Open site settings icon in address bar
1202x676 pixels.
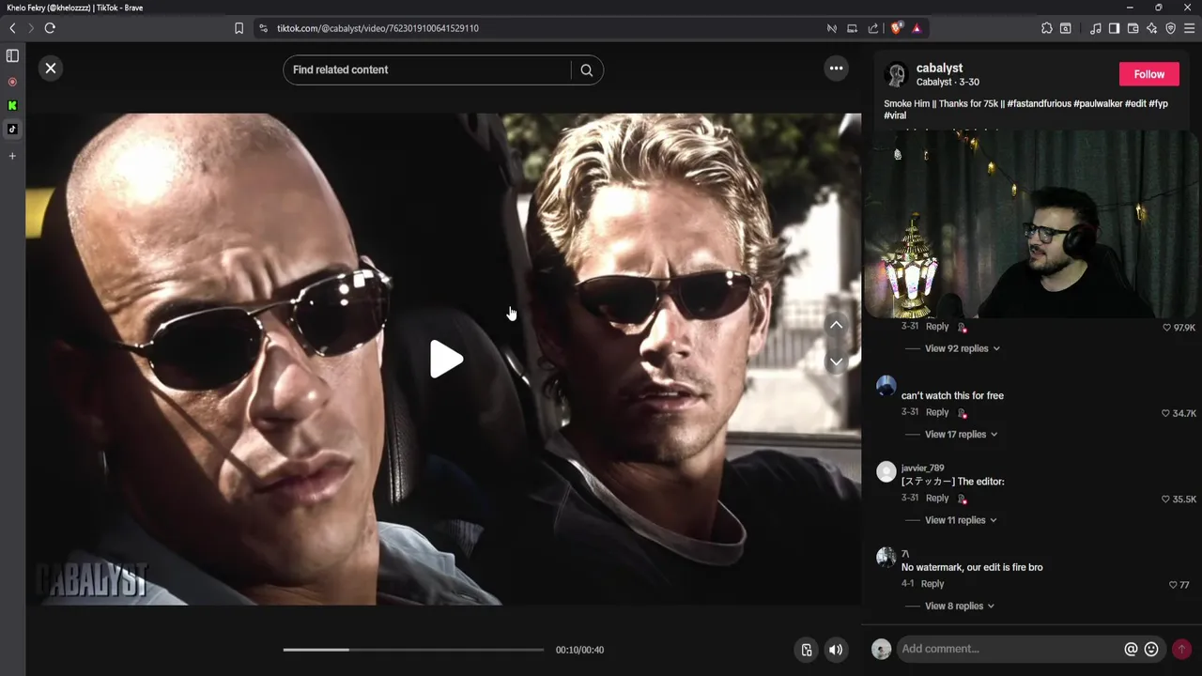point(263,28)
